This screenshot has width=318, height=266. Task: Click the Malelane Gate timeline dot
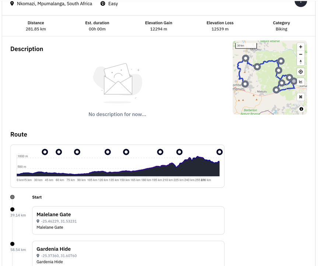click(12, 209)
